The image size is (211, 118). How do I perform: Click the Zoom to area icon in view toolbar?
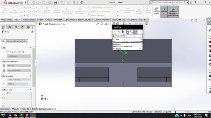pyautogui.click(x=102, y=24)
